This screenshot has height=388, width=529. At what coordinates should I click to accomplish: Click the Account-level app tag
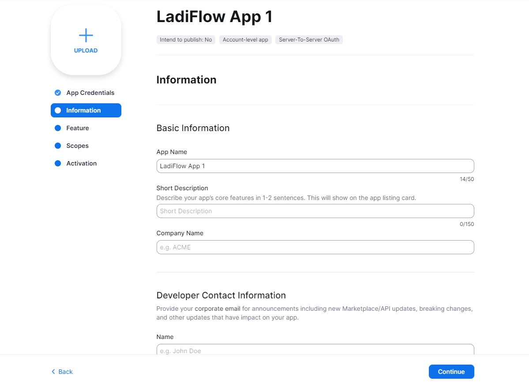coord(245,40)
